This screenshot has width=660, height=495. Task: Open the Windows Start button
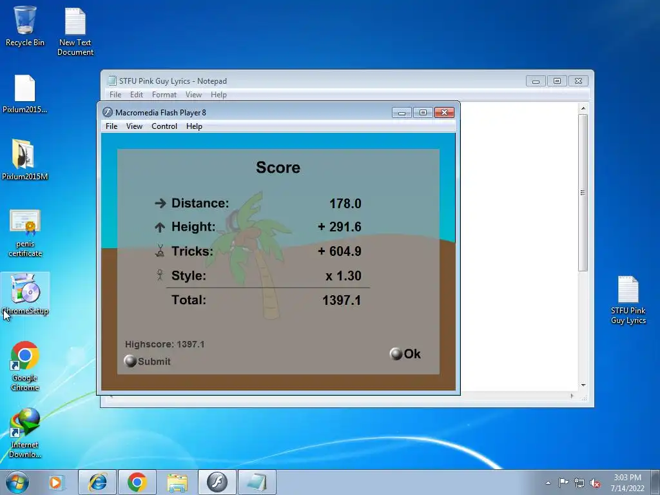tap(17, 482)
